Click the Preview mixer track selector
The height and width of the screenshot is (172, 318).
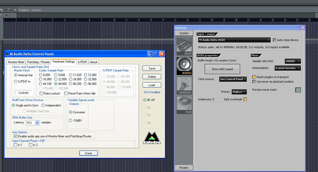click(x=298, y=90)
